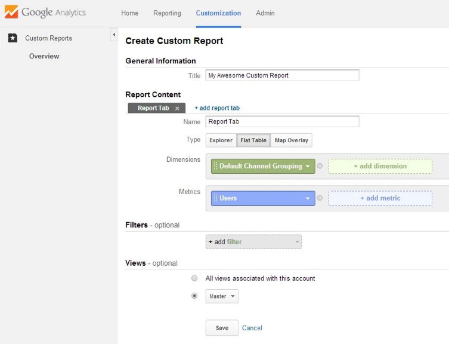
Task: Open the Reporting tab
Action: [x=167, y=13]
